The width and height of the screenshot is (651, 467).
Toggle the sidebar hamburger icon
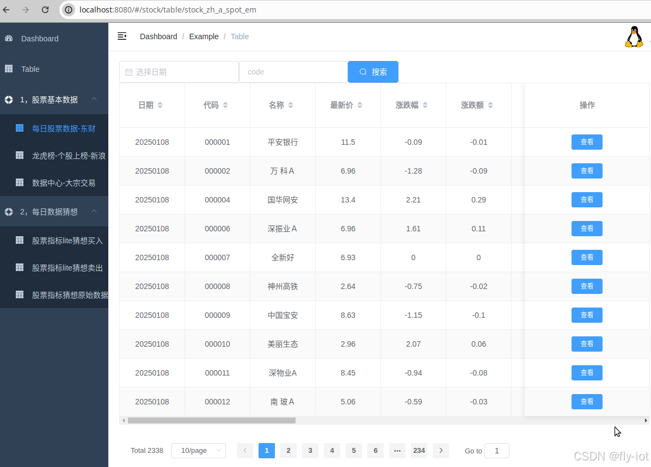pos(122,36)
